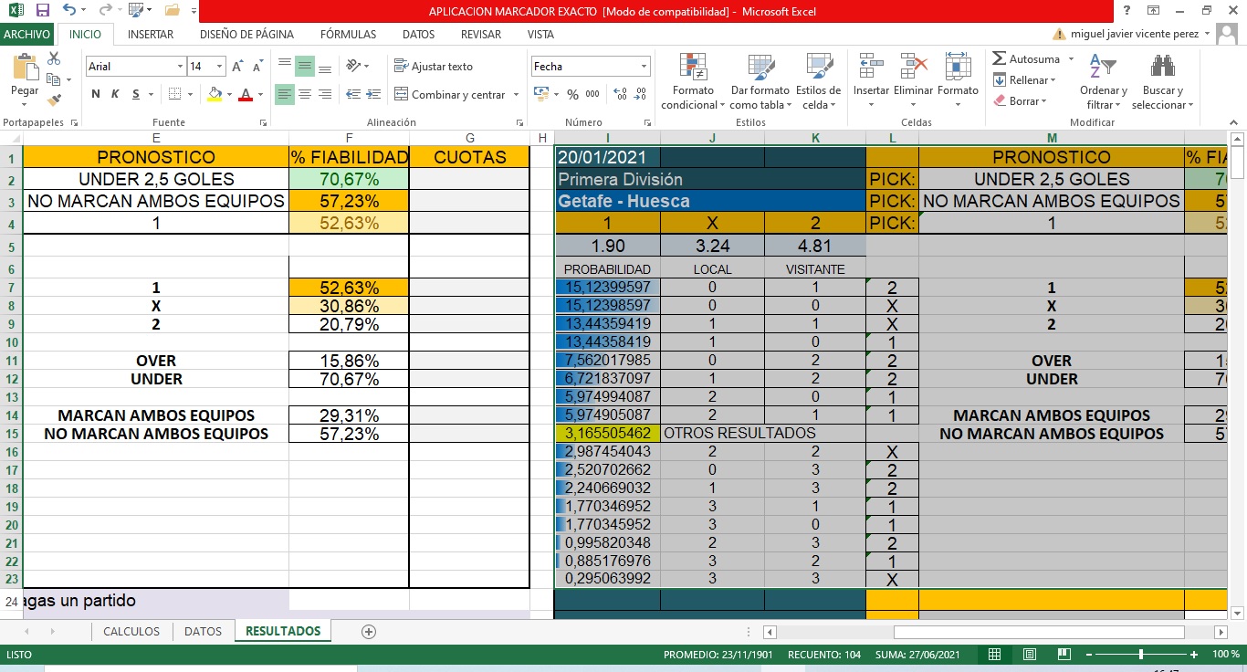The image size is (1247, 672).
Task: Decrease decimal places icon
Action: [x=642, y=94]
